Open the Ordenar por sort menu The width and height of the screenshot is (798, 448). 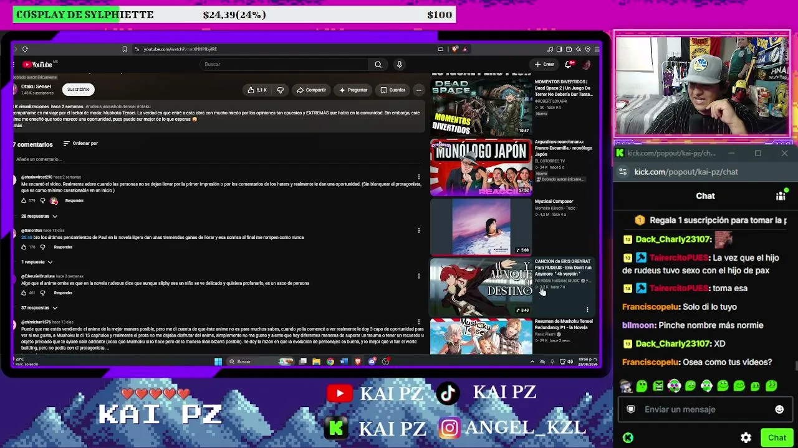click(80, 144)
